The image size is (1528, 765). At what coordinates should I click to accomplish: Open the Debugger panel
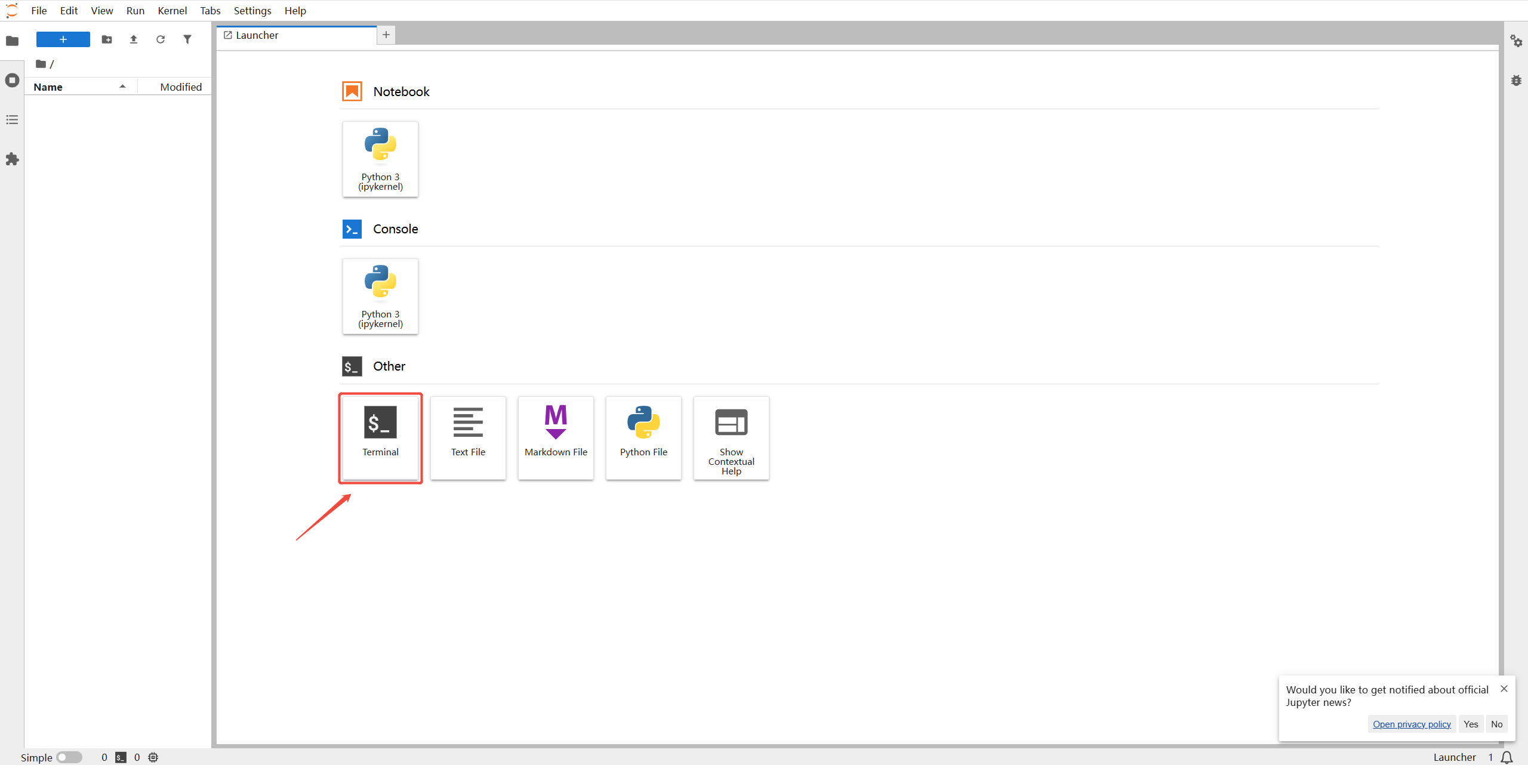tap(1516, 80)
